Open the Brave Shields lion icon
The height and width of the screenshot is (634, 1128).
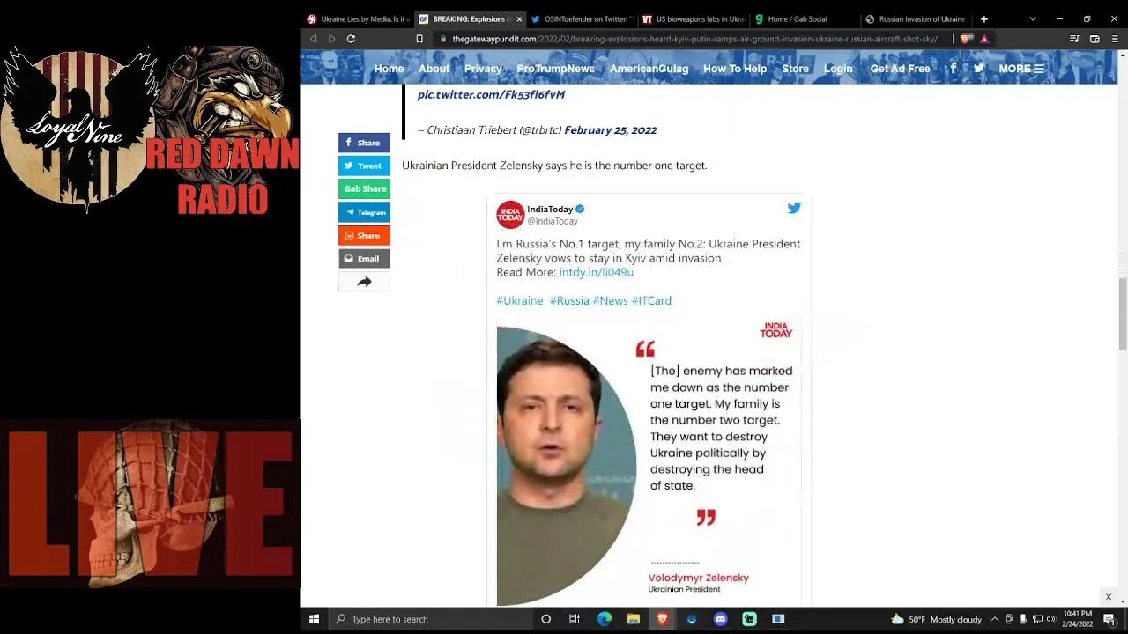966,39
